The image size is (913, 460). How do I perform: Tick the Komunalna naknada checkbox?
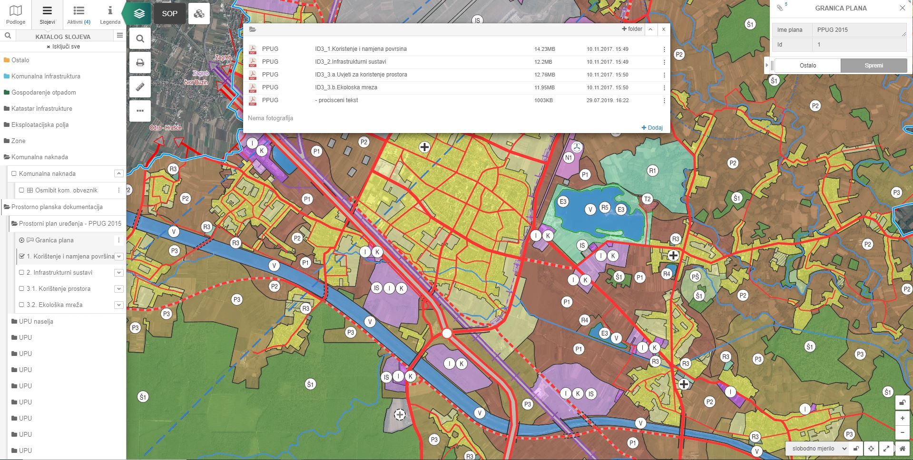pos(14,174)
